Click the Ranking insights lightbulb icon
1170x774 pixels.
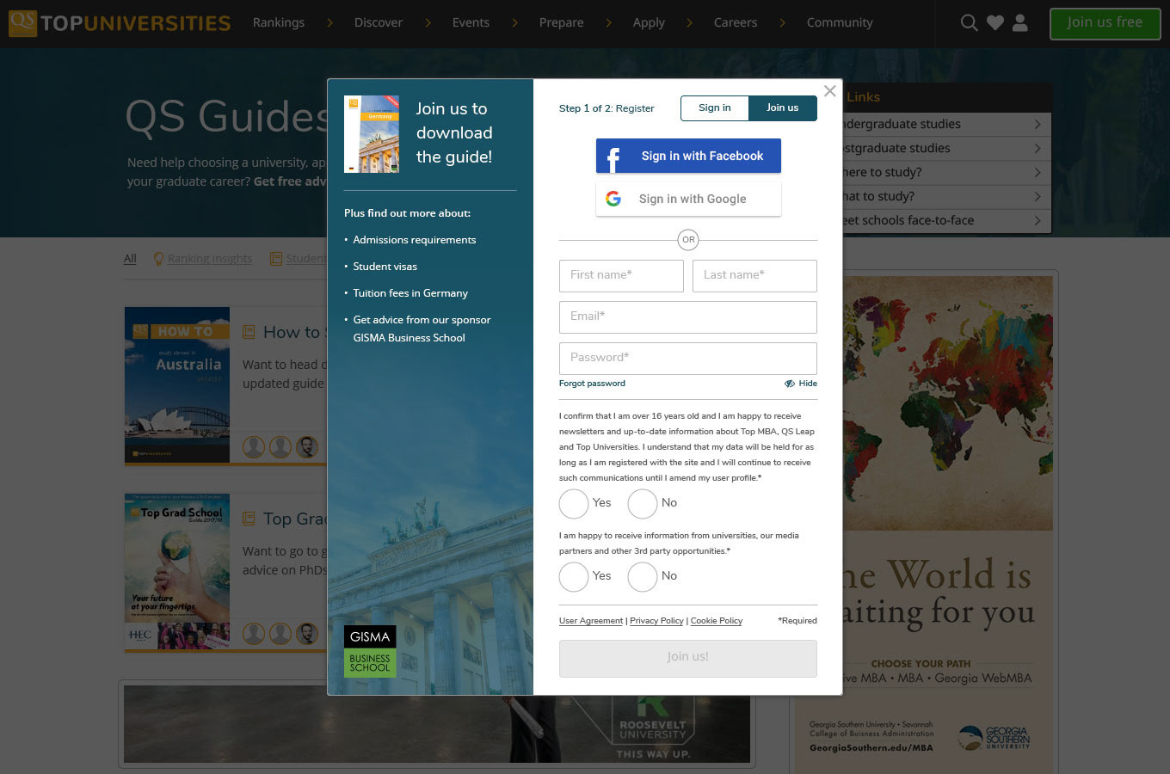(x=158, y=258)
